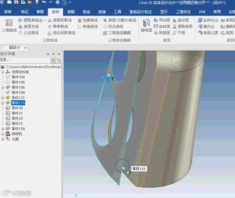Clear the design tree search
This screenshot has height=198, width=235.
coord(53,60)
